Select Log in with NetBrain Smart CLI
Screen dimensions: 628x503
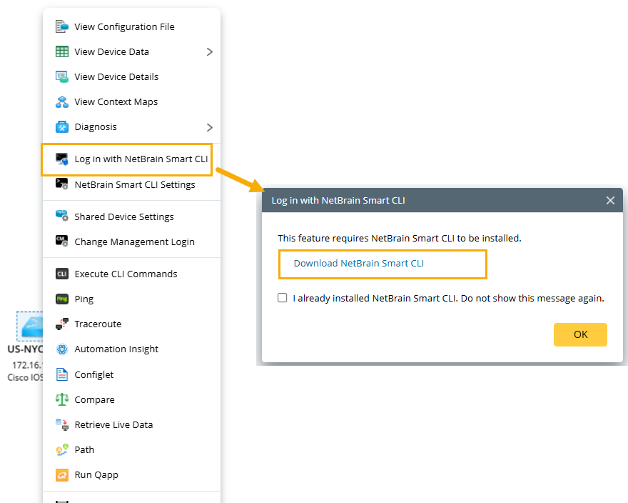tap(141, 159)
